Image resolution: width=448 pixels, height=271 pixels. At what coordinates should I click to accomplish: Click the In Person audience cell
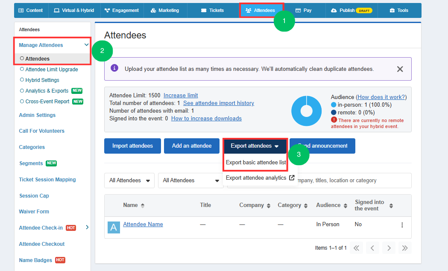[x=328, y=224]
